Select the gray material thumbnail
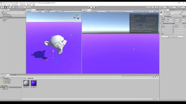Viewport: 186px width, 104px height. click(26, 83)
